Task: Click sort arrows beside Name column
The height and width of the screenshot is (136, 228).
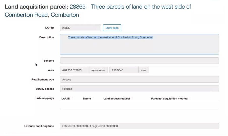Action: (x=93, y=99)
